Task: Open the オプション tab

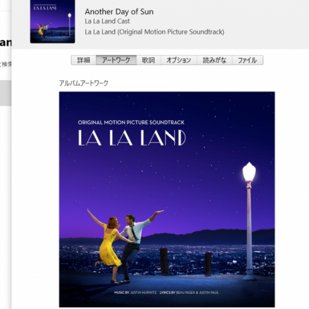Action: point(179,60)
